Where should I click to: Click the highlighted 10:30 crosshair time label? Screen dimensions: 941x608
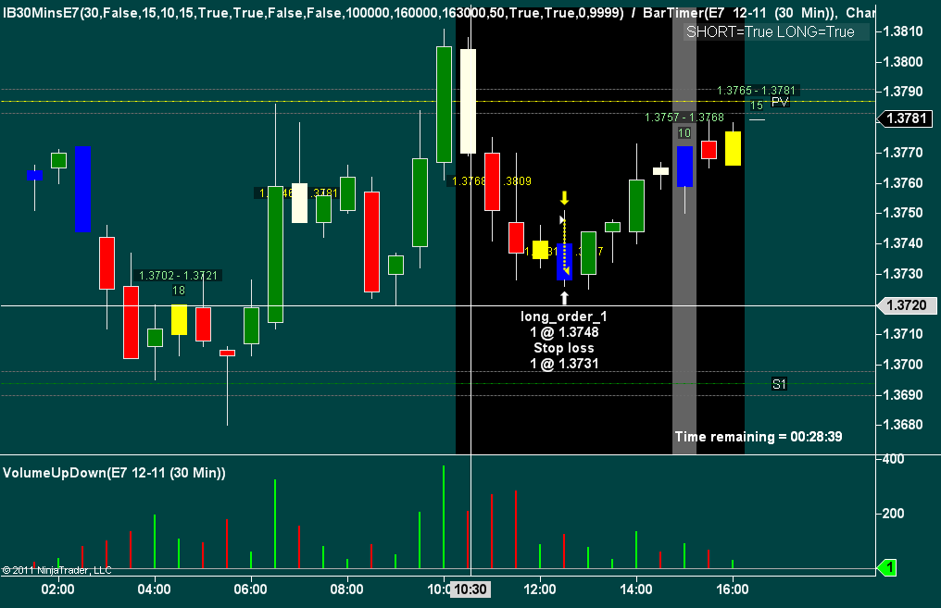pyautogui.click(x=470, y=589)
